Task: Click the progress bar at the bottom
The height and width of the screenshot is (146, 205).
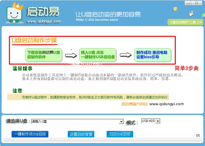Action: [x=103, y=141]
